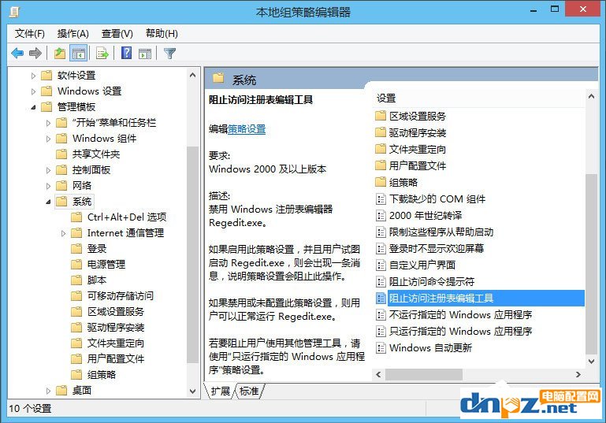Click settings list horizontal scroll right arrow

tap(578, 374)
